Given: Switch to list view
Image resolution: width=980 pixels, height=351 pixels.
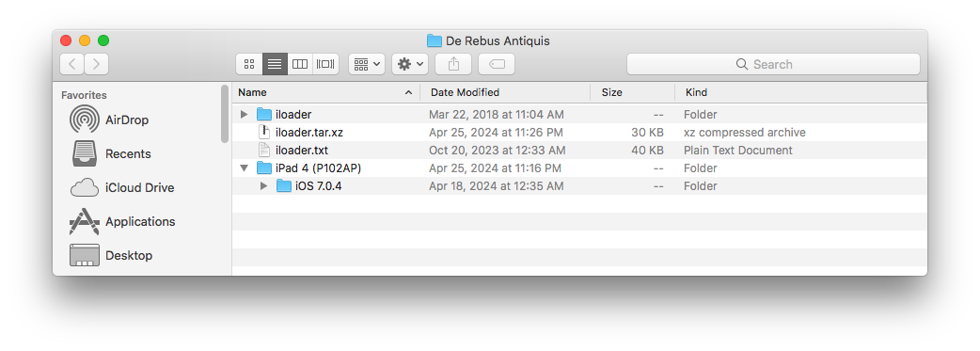Looking at the screenshot, I should click(275, 64).
